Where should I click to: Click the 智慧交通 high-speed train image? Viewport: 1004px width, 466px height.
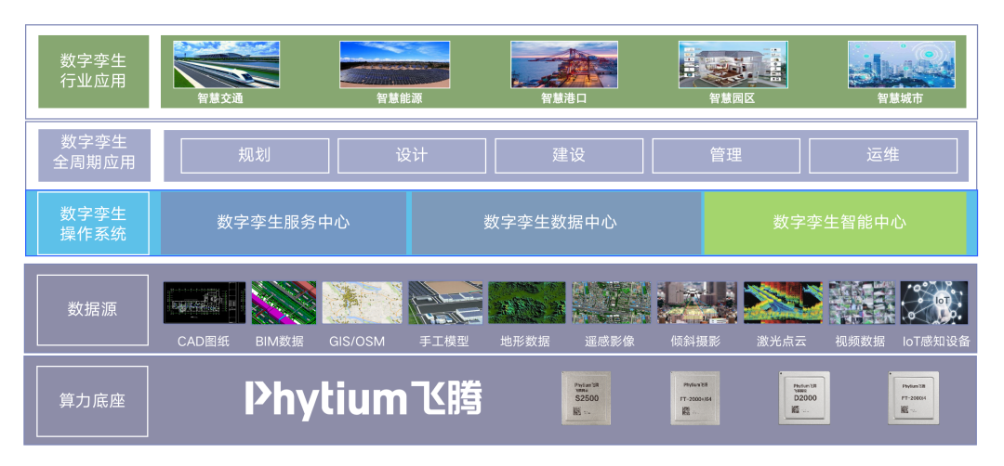point(227,65)
